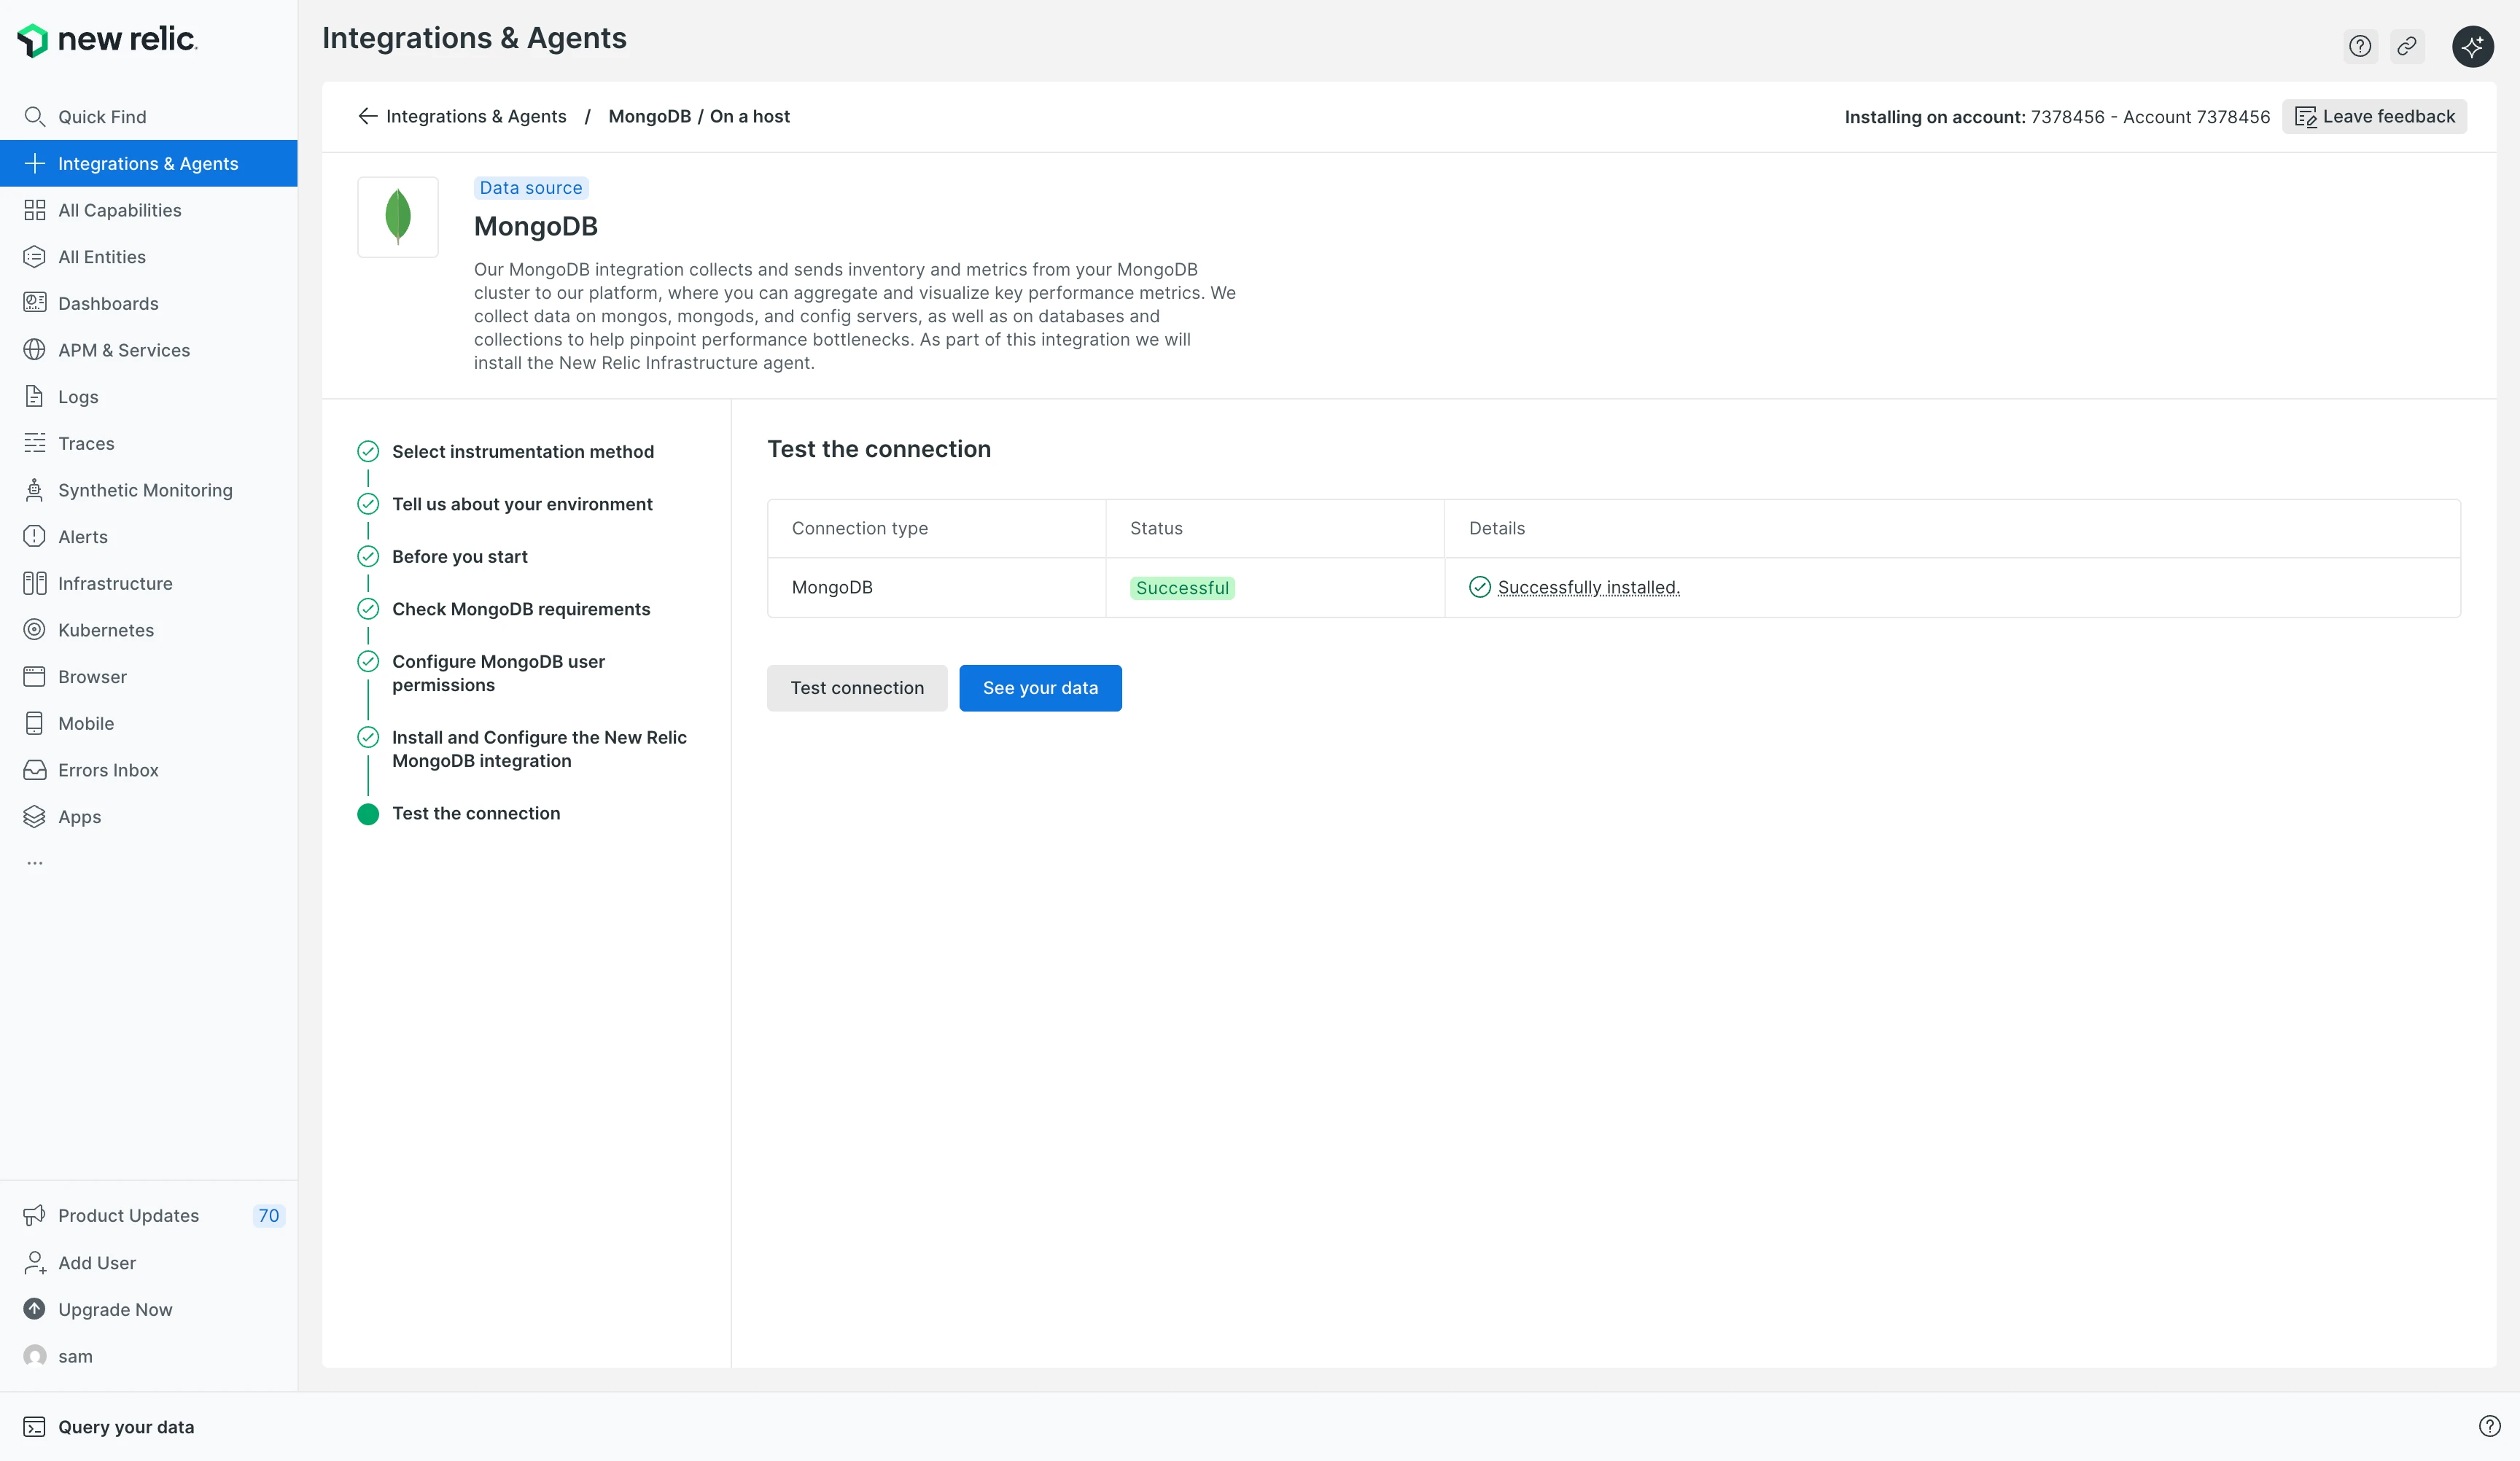The image size is (2520, 1461).
Task: Click Leave feedback button
Action: click(2374, 117)
